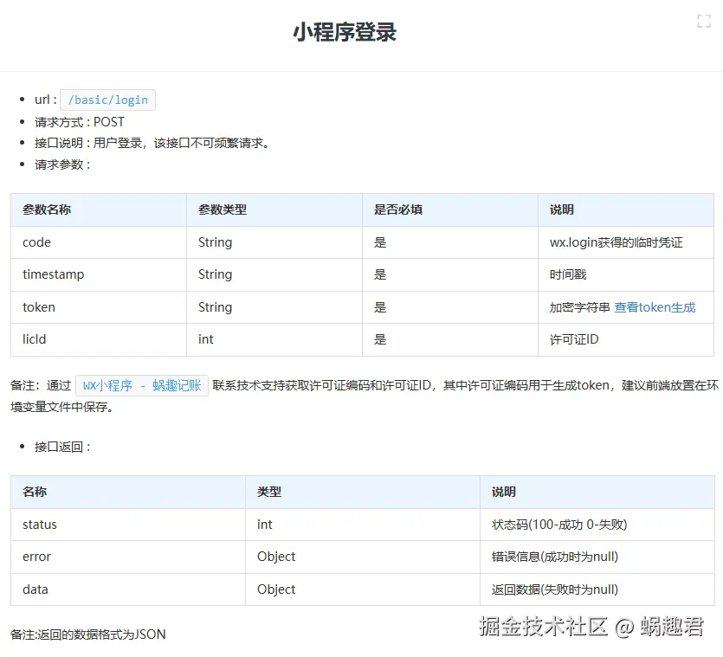723x657 pixels.
Task: Click the 说明 header in request table
Action: click(626, 209)
